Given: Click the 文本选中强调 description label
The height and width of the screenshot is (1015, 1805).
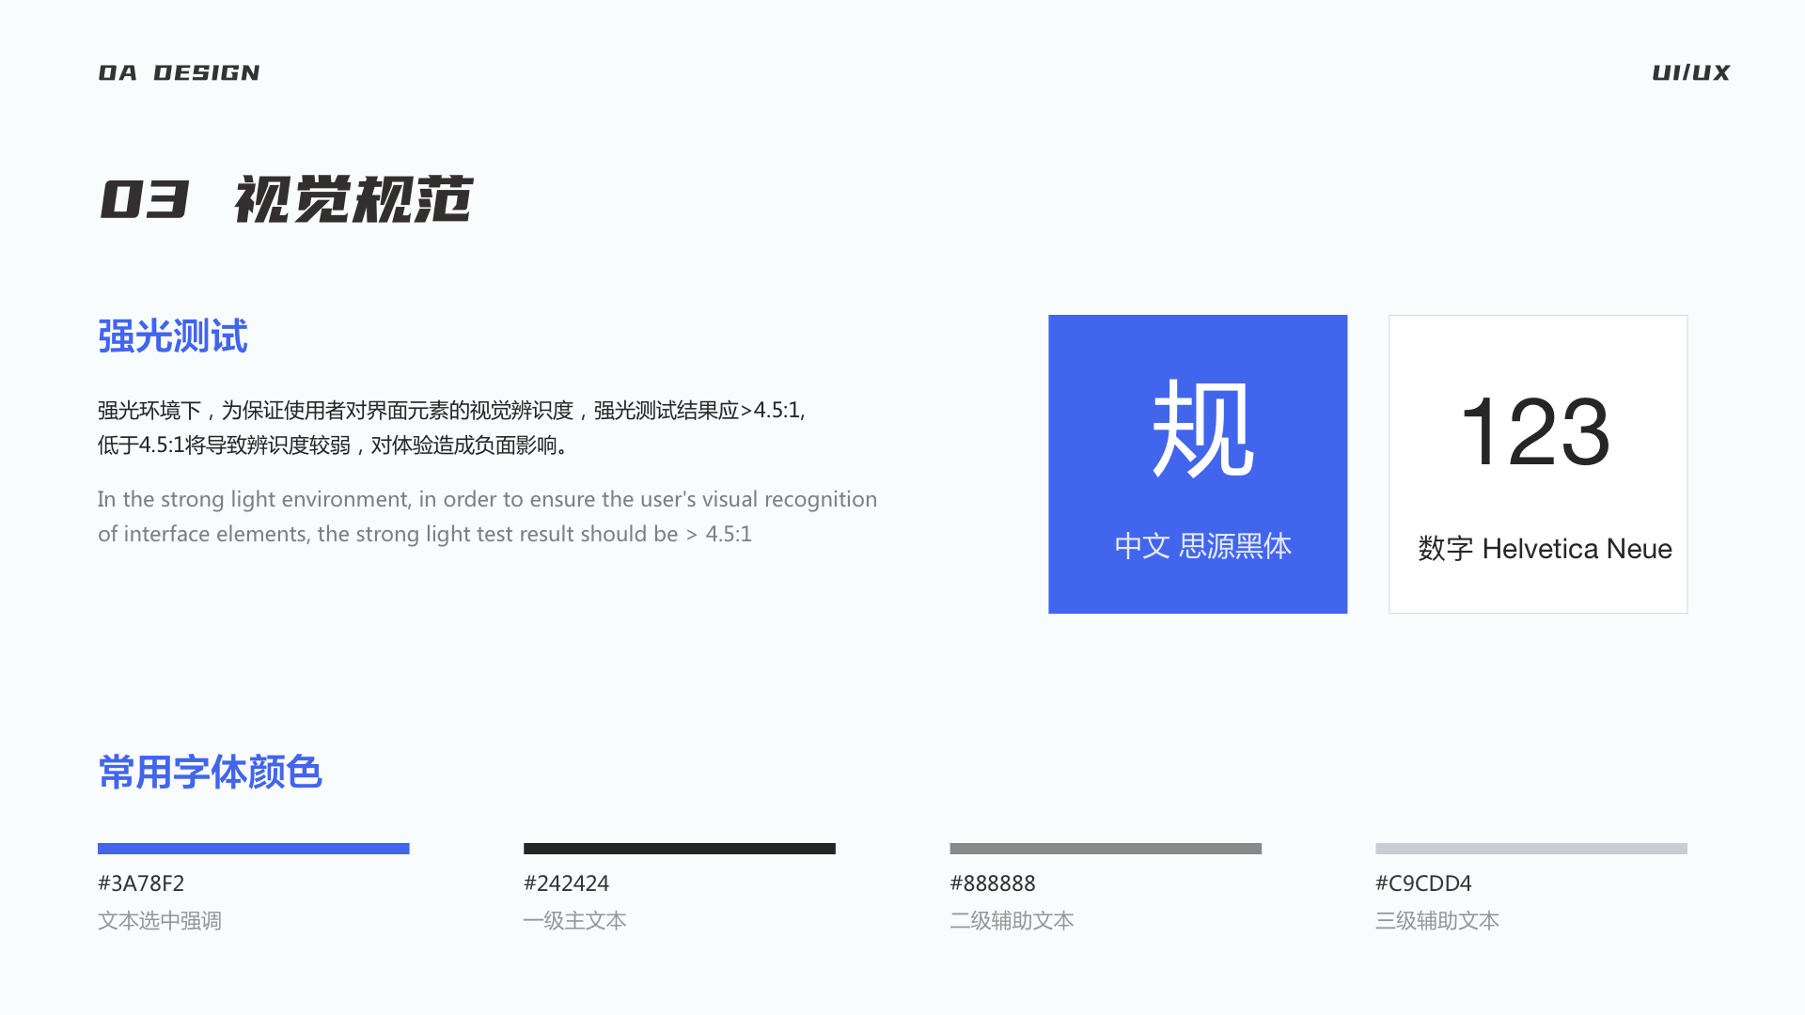Looking at the screenshot, I should tap(160, 921).
